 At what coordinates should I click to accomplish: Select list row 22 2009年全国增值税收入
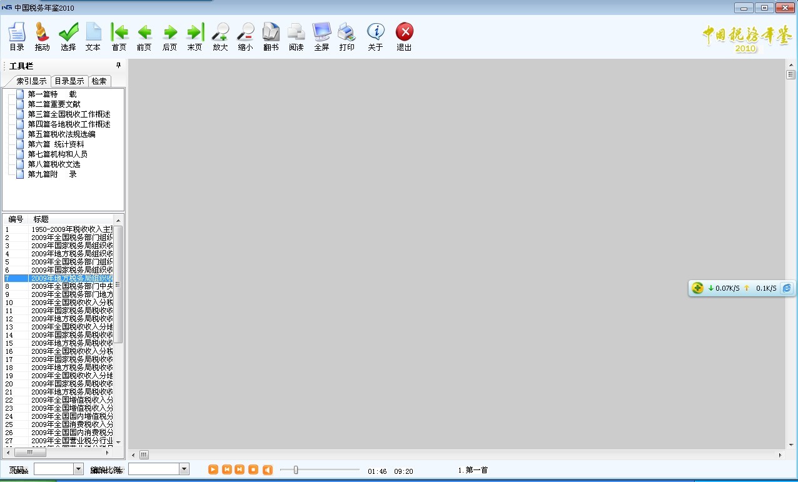pyautogui.click(x=59, y=400)
